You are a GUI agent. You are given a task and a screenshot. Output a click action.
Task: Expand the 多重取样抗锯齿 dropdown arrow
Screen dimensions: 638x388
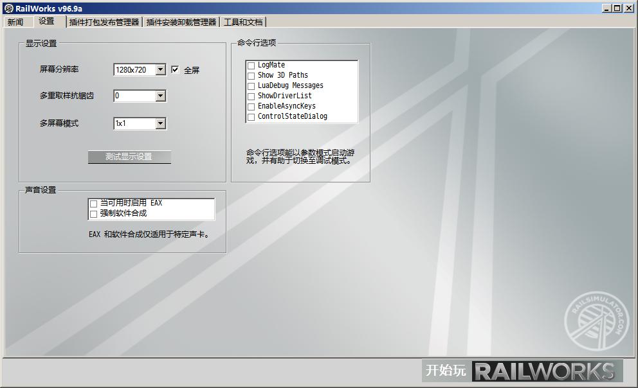pos(161,96)
